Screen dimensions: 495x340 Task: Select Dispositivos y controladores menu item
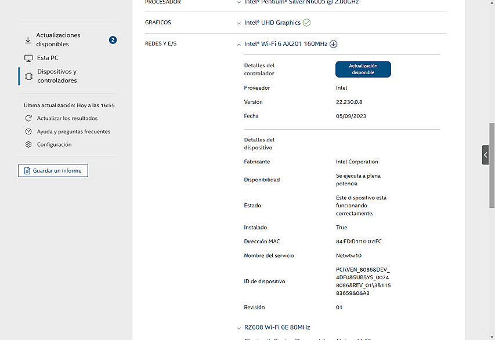57,76
